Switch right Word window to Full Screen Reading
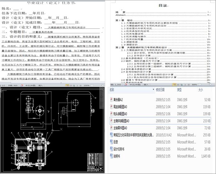This screenshot has height=174, width=216. point(178,85)
